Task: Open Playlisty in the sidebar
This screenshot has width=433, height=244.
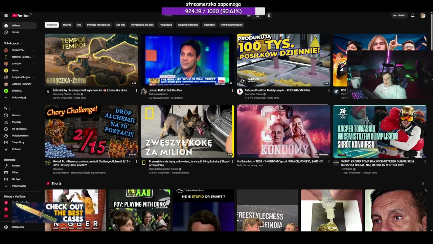Action: pos(19,122)
